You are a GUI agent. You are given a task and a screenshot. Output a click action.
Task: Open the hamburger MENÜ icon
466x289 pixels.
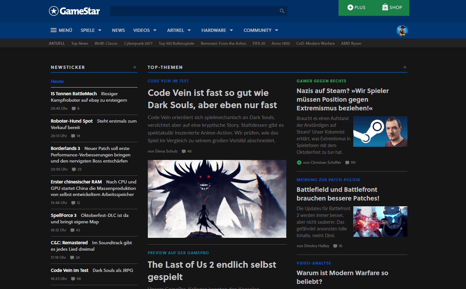[53, 30]
